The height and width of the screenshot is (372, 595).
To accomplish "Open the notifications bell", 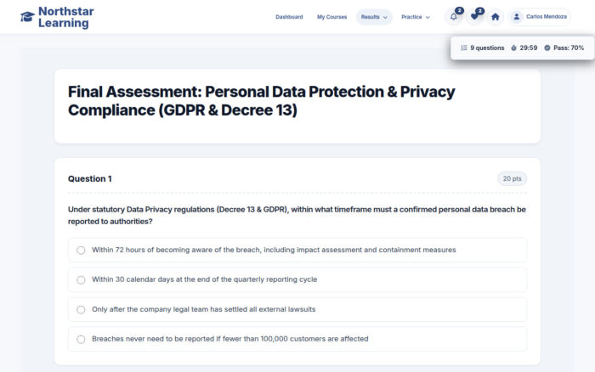I will tap(453, 17).
